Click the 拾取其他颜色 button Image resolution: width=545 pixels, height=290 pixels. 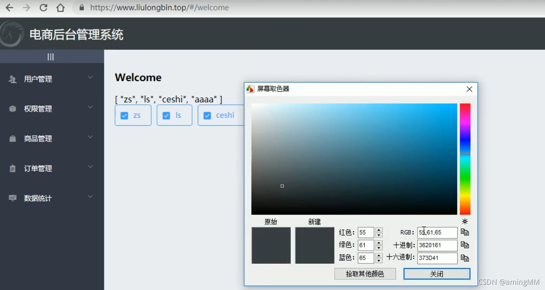365,274
